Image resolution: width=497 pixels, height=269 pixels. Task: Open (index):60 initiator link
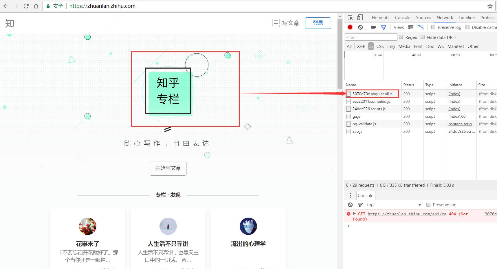457,116
